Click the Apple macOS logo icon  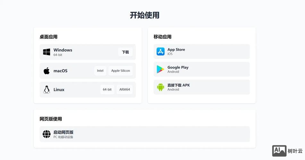(x=47, y=71)
